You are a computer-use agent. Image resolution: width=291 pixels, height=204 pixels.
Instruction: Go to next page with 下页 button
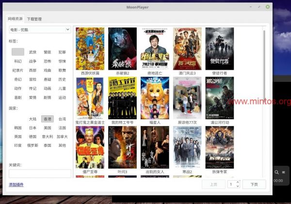(254, 185)
